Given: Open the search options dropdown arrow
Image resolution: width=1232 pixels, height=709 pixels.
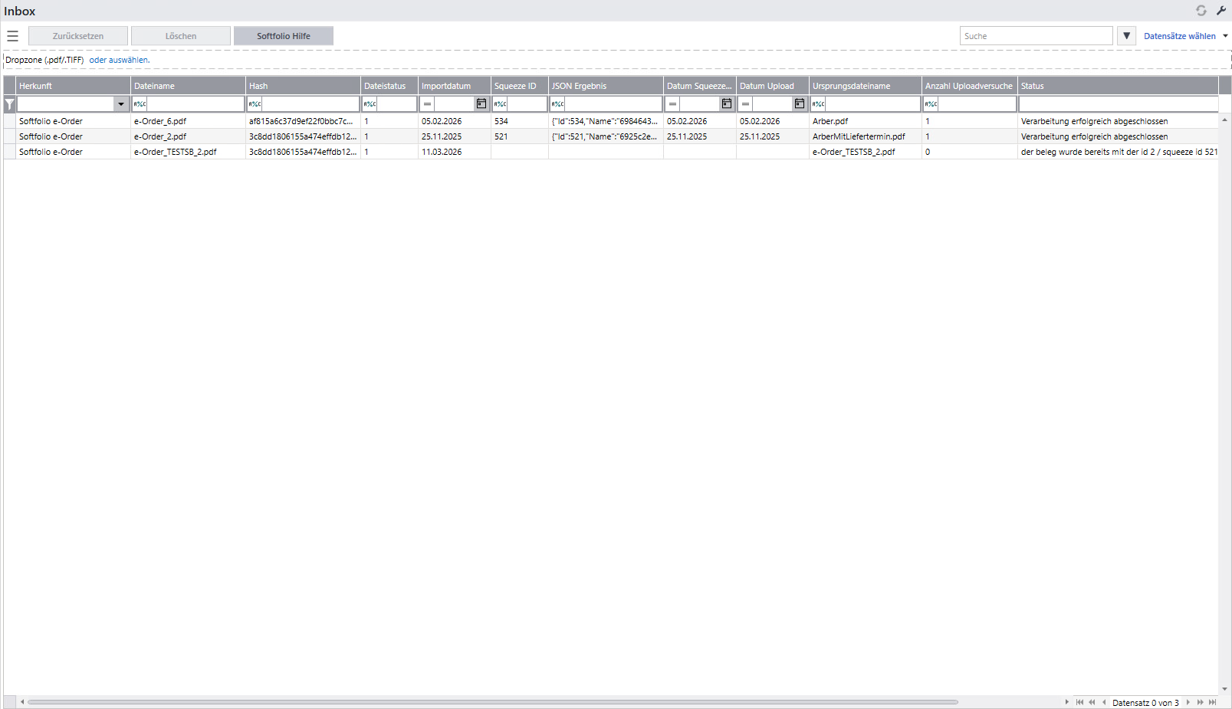Looking at the screenshot, I should click(1126, 36).
